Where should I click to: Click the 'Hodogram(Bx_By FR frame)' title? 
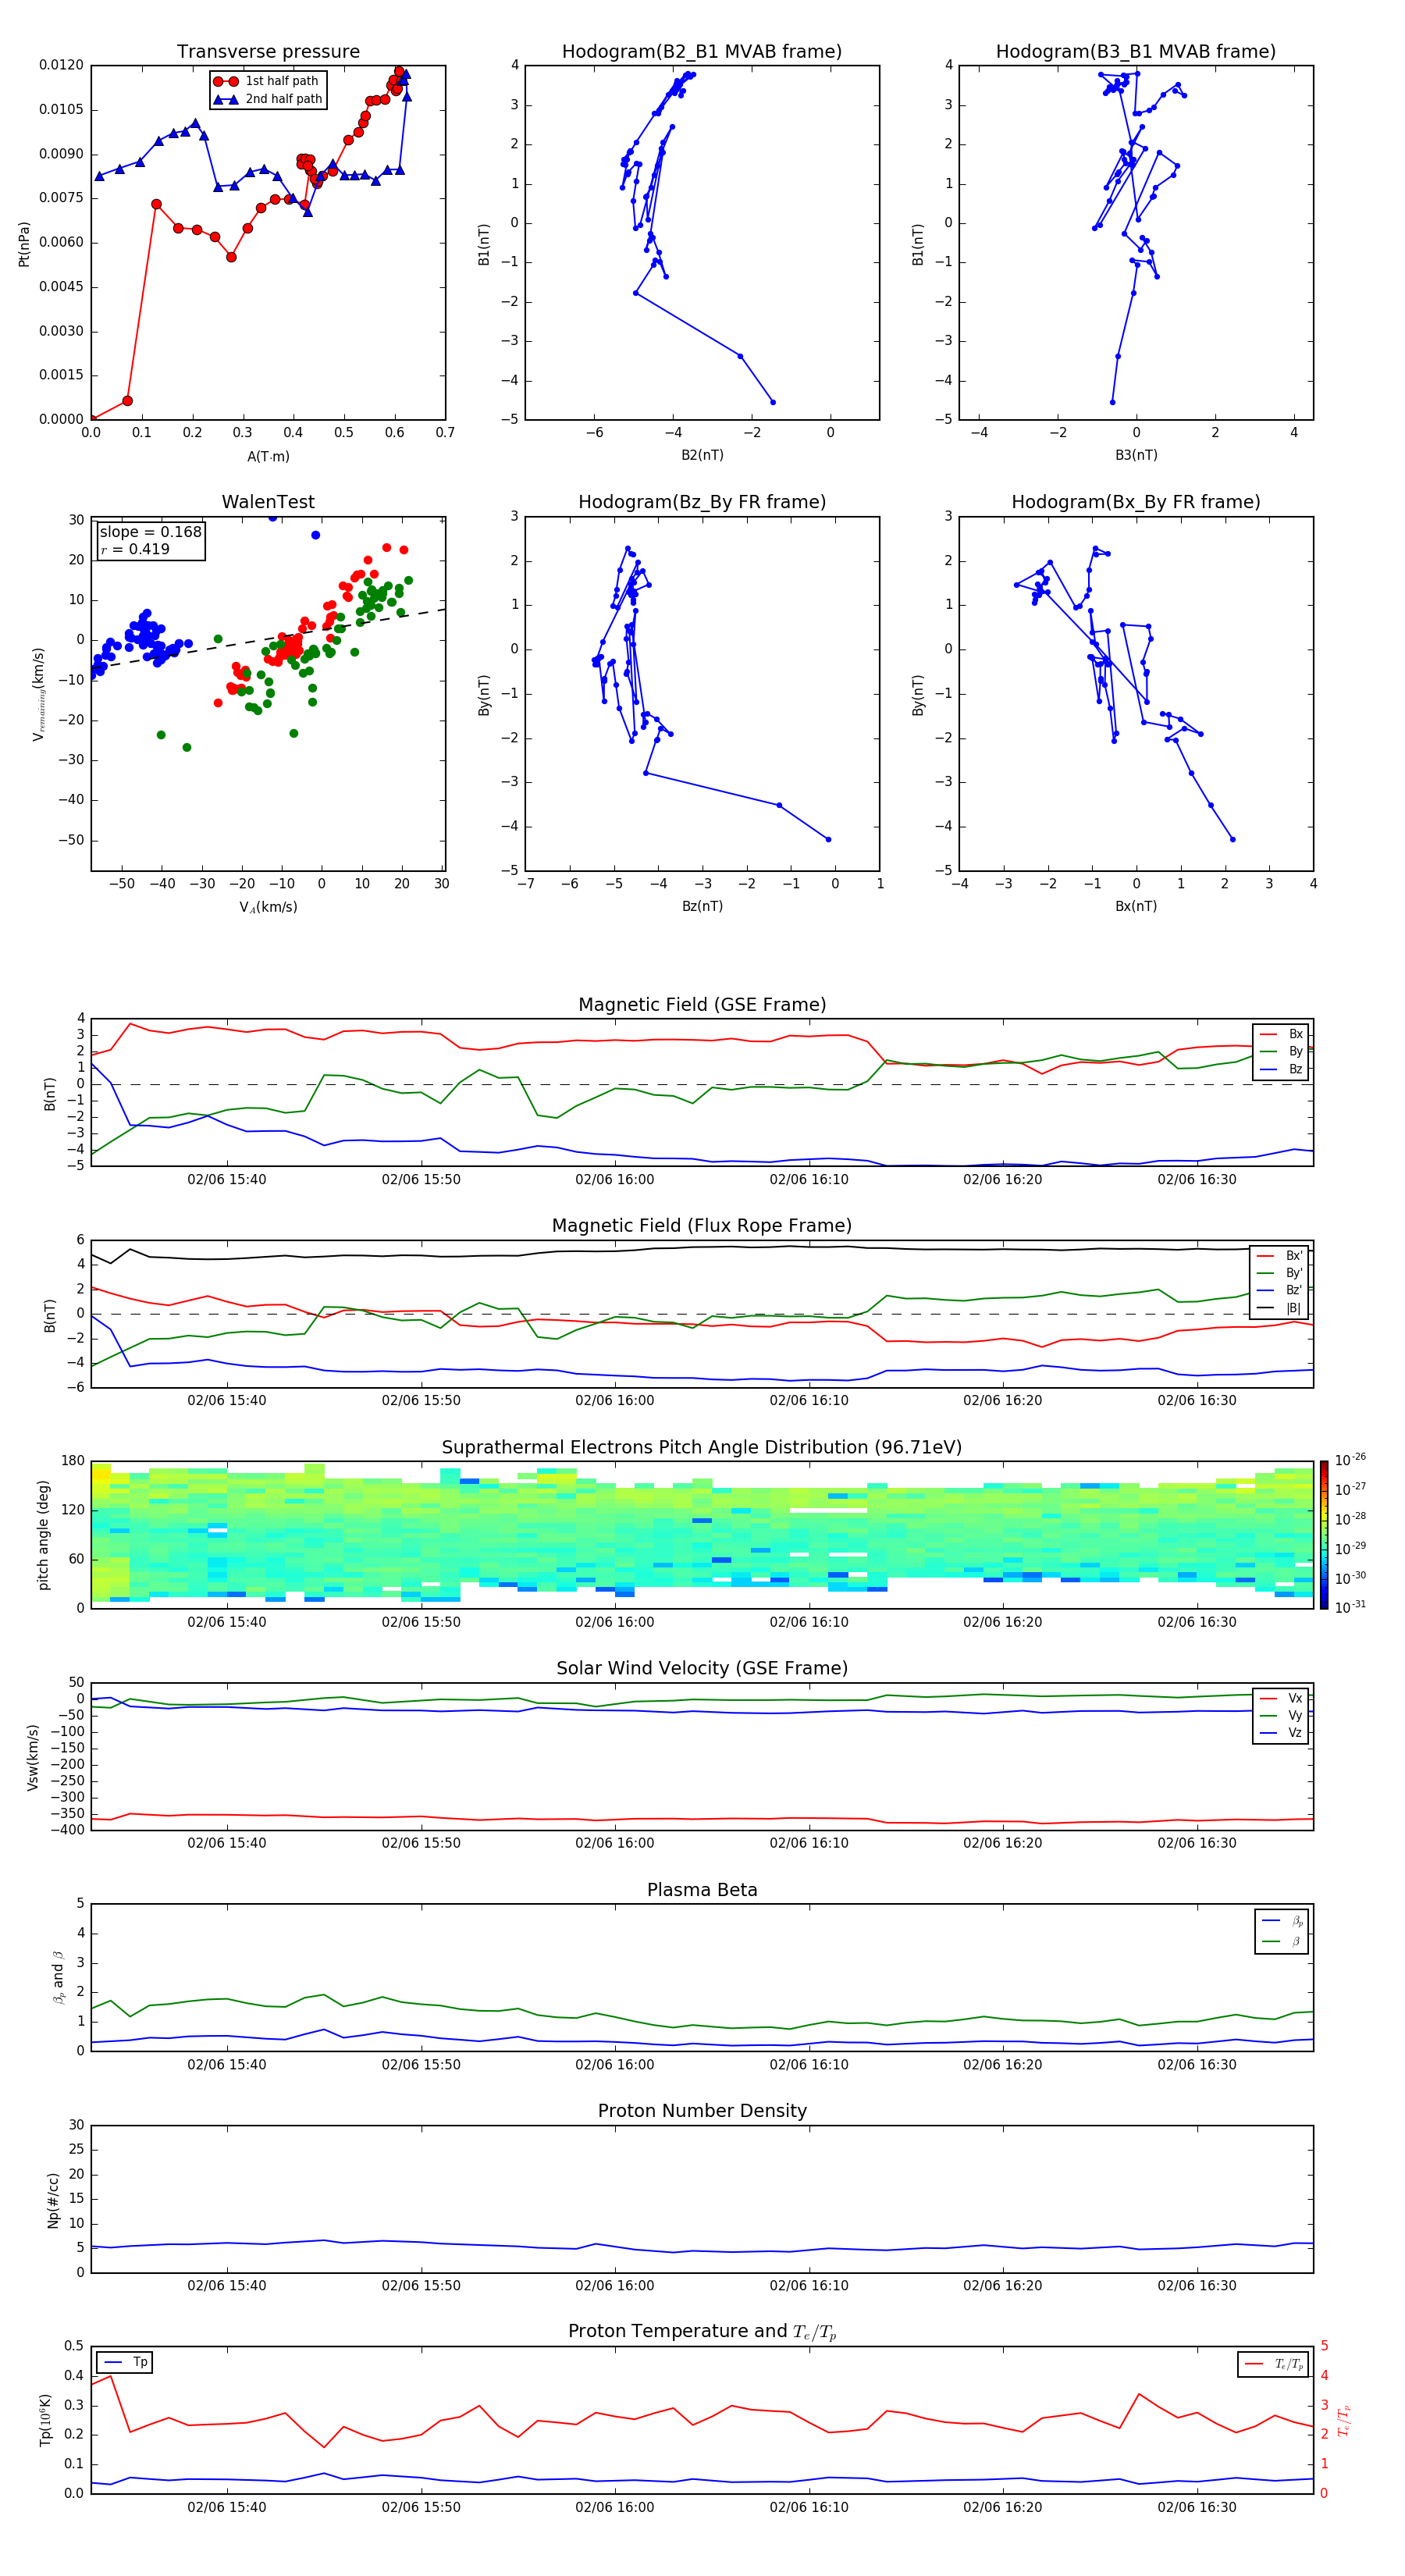click(1136, 502)
